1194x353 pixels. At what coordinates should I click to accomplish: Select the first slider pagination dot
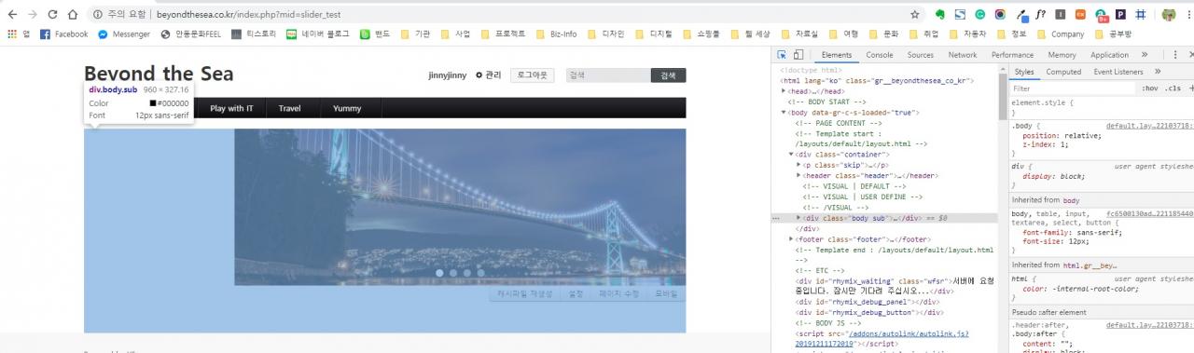point(439,273)
